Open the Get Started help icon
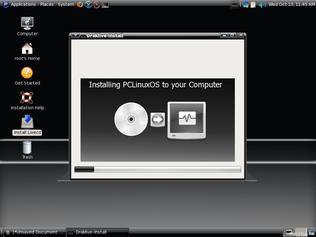 click(x=27, y=73)
